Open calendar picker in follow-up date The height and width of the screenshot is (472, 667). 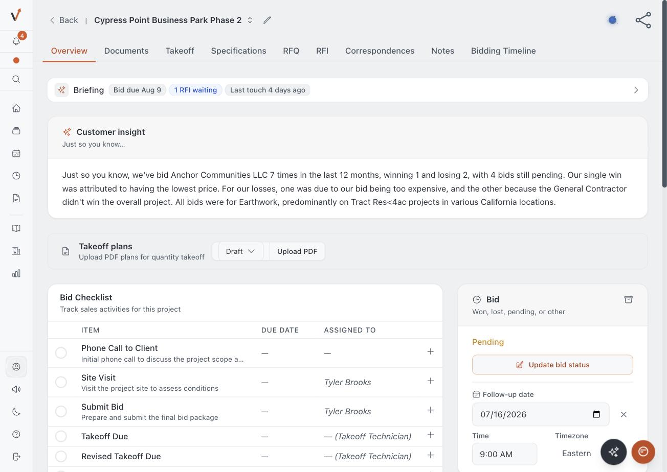click(x=596, y=414)
